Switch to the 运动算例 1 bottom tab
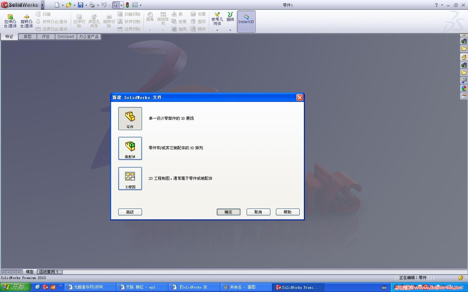This screenshot has height=292, width=468. point(49,272)
